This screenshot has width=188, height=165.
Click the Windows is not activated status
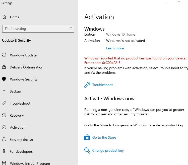pyautogui.click(x=126, y=41)
